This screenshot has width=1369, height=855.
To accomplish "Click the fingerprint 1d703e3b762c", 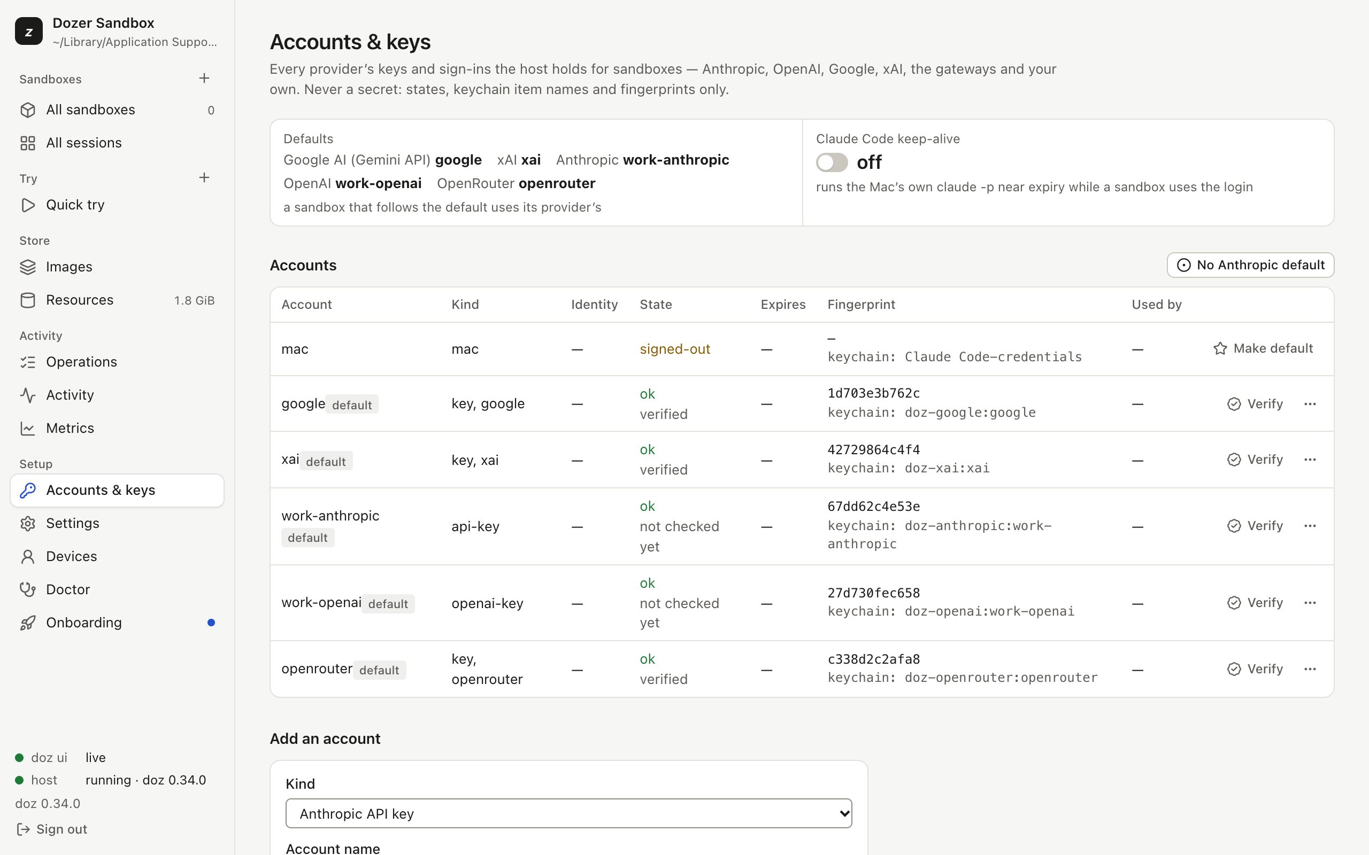I will [x=873, y=393].
